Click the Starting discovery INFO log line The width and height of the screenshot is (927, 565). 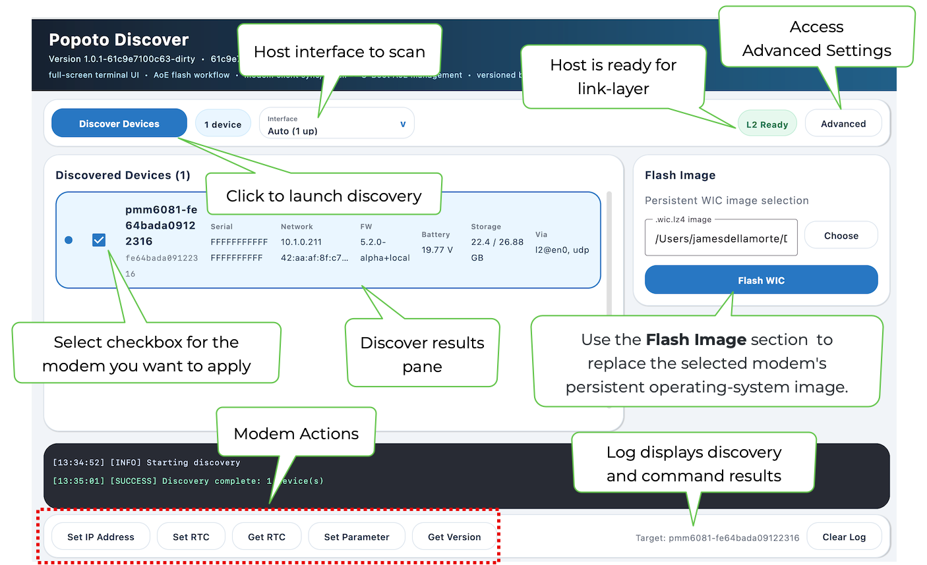146,462
